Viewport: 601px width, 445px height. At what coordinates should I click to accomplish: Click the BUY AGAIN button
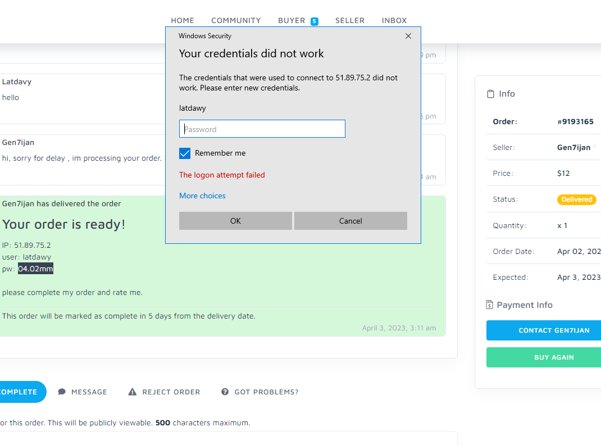pos(544,357)
